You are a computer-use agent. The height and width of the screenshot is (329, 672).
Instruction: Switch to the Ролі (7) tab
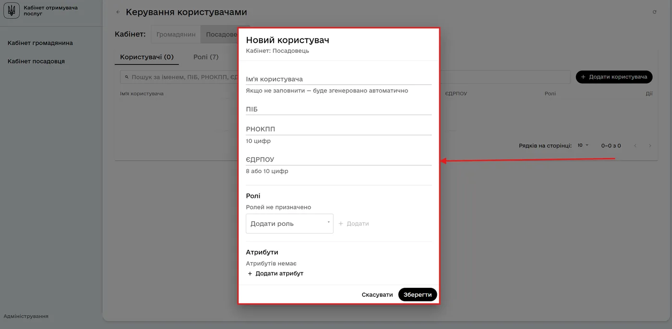pos(206,57)
